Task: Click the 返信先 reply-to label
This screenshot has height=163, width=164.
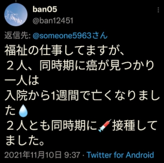Action: [17, 36]
